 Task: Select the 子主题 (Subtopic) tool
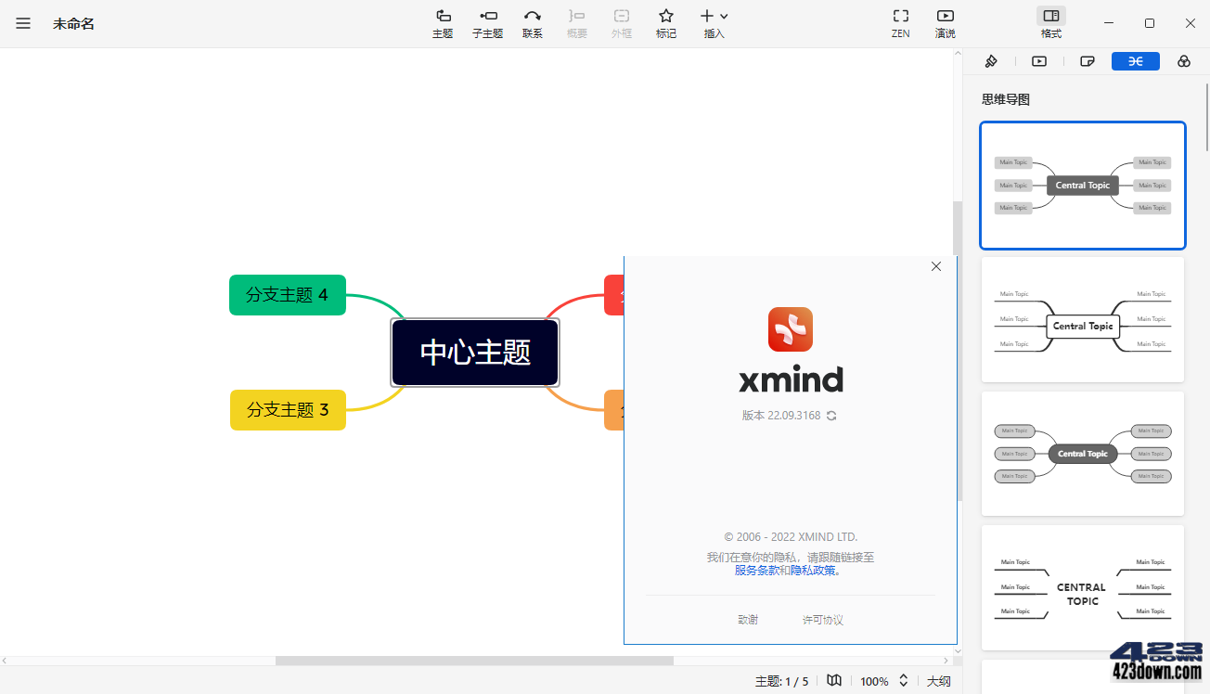click(x=487, y=23)
